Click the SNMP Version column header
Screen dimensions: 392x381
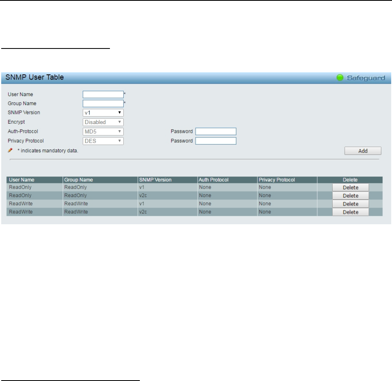click(167, 180)
